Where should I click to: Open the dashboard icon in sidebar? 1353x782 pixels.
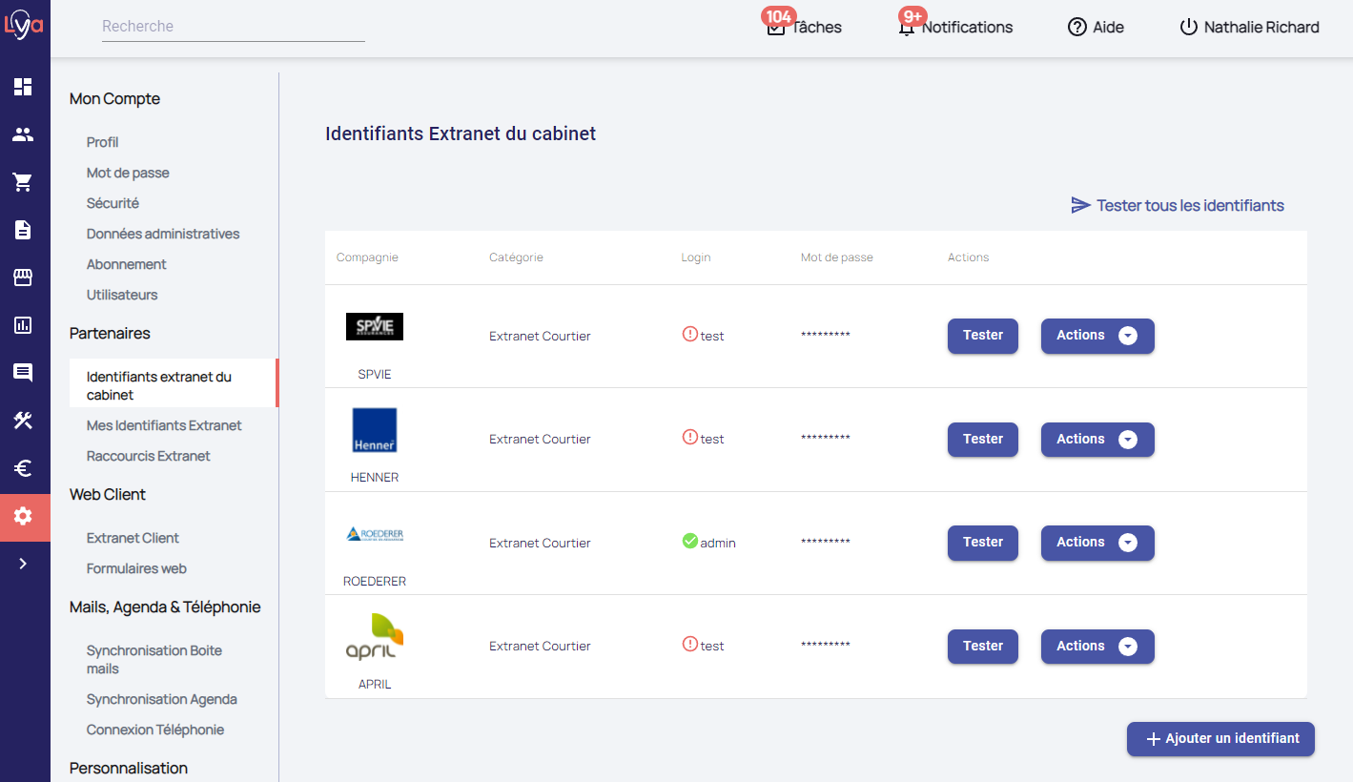click(x=23, y=87)
